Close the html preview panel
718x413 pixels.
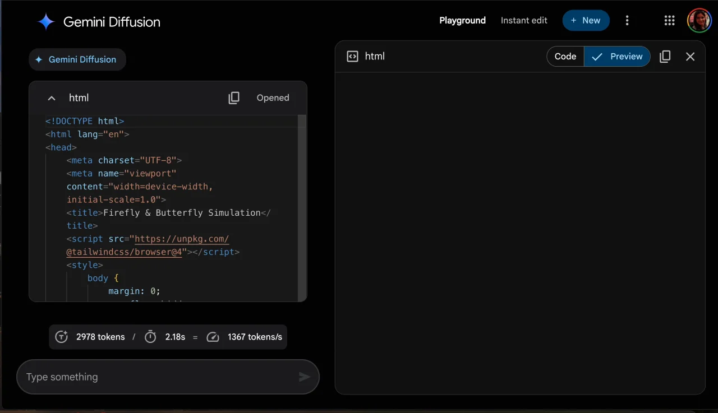tap(690, 57)
